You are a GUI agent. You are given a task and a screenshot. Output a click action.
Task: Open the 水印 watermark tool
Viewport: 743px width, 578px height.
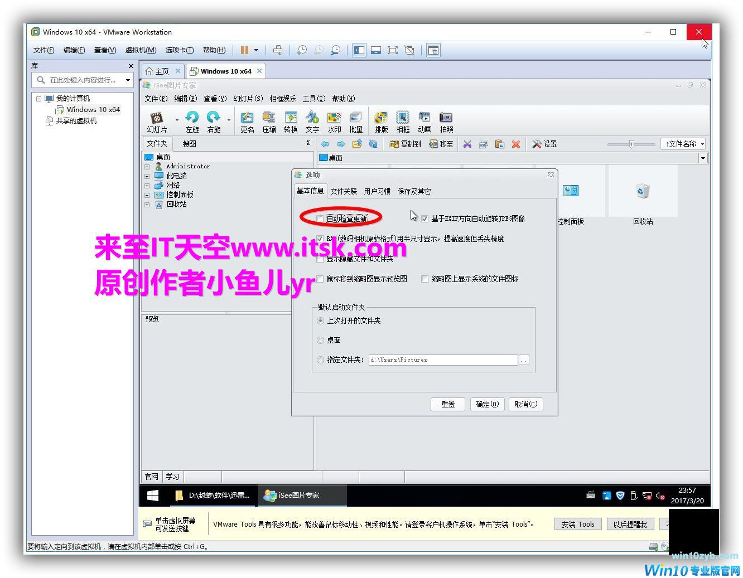click(x=334, y=122)
